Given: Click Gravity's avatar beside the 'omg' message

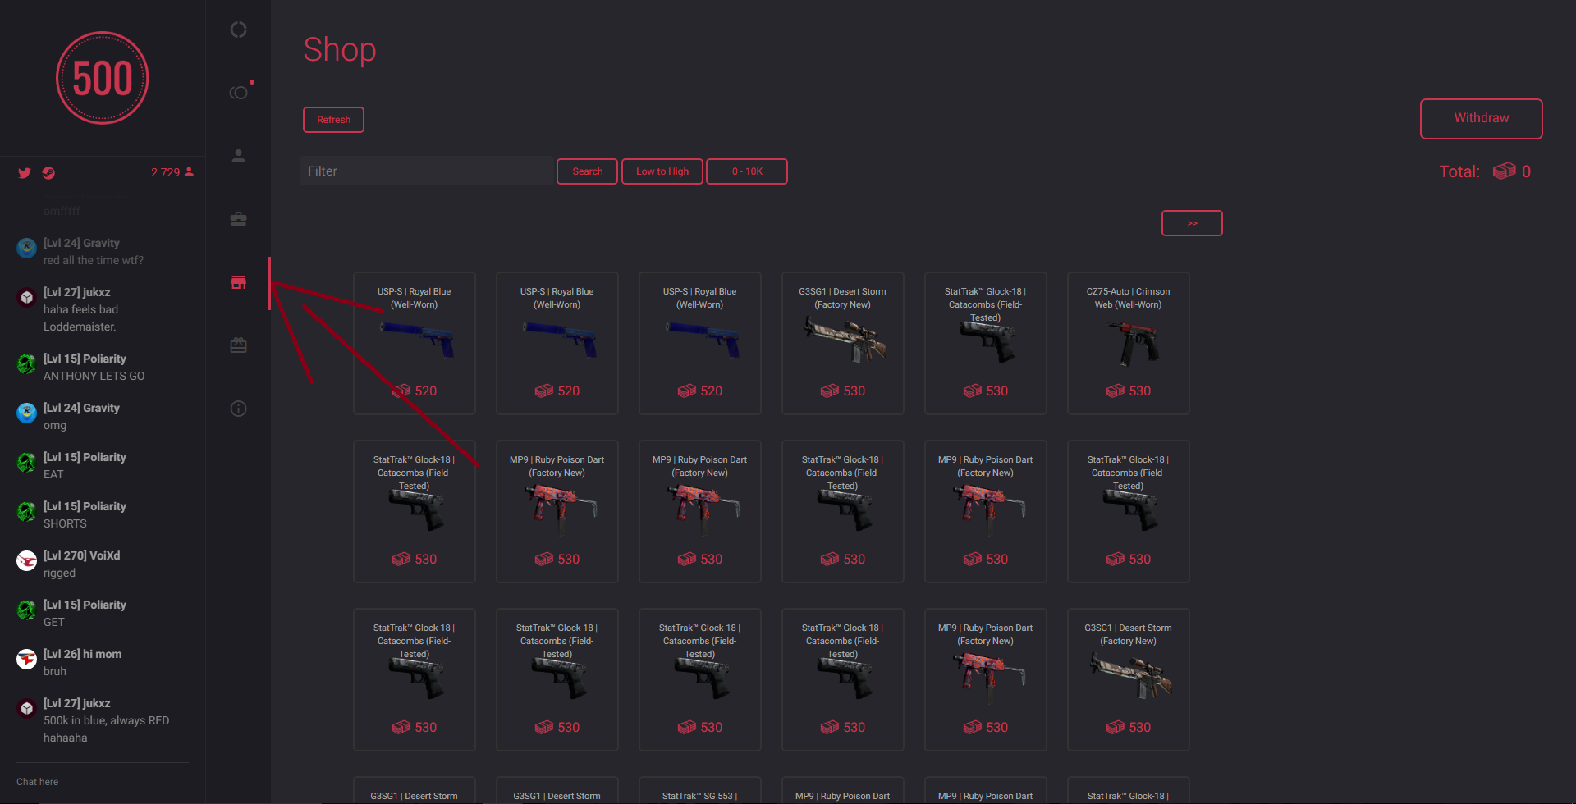Looking at the screenshot, I should click(x=26, y=413).
